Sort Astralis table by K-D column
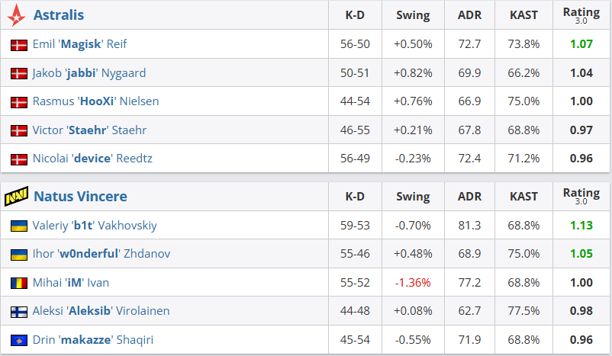The height and width of the screenshot is (356, 612). [x=355, y=15]
